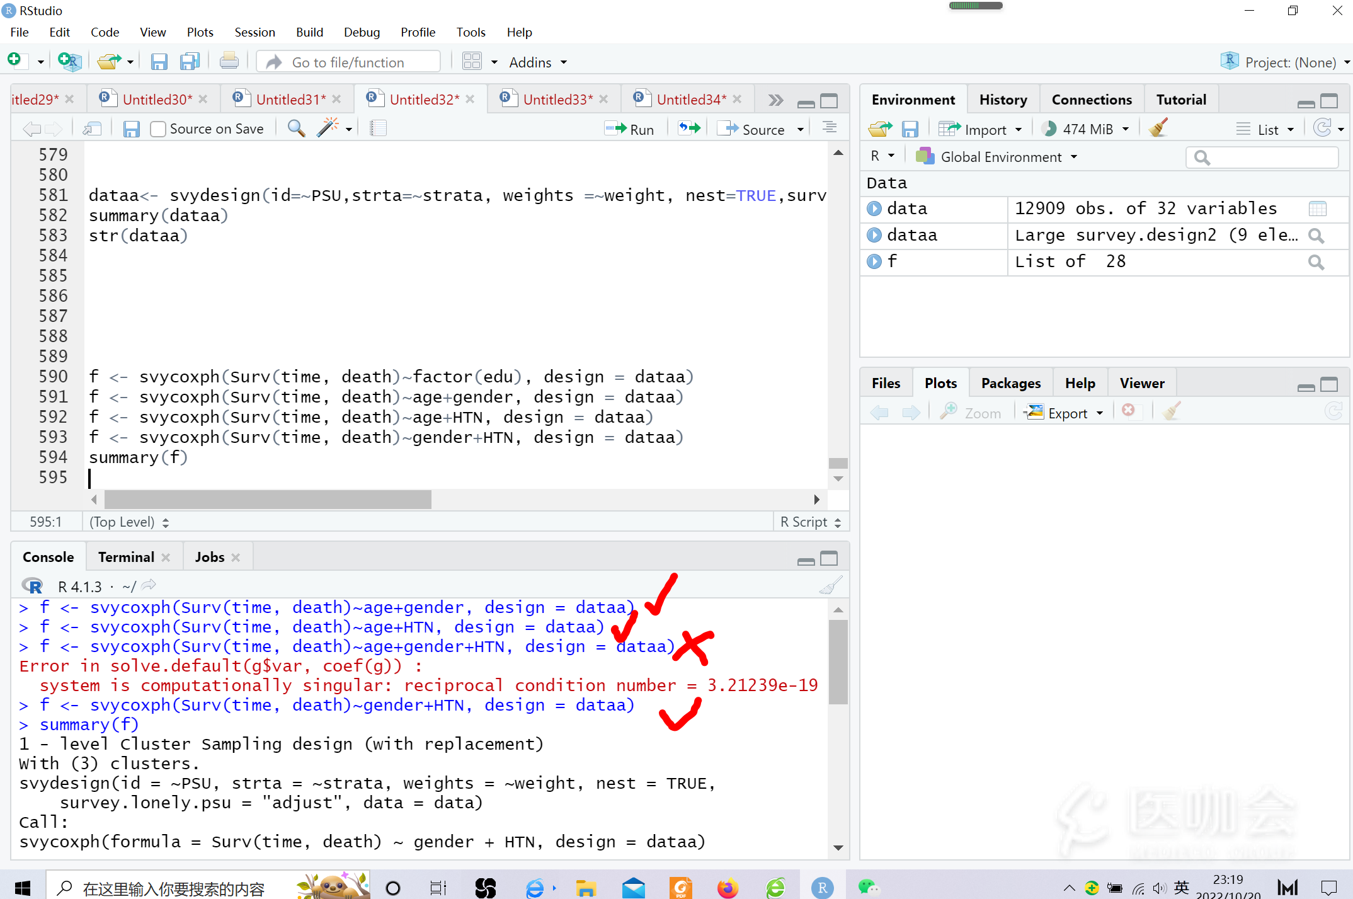Click the compile report notebook icon
Image resolution: width=1353 pixels, height=899 pixels.
378,129
